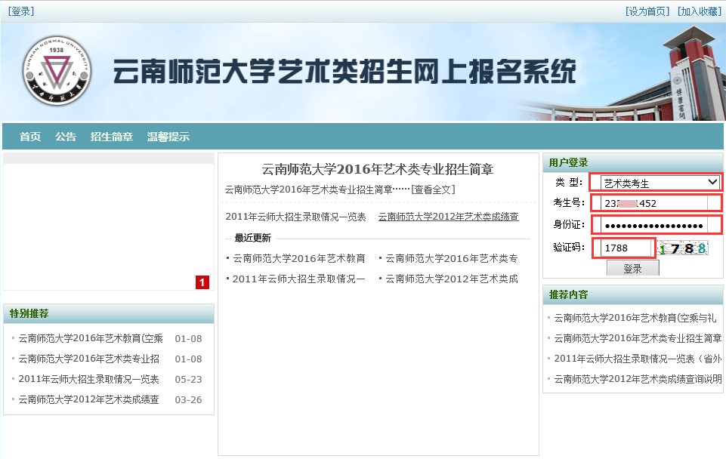The height and width of the screenshot is (459, 726).
Task: Click the captcha verification code image
Action: point(683,248)
